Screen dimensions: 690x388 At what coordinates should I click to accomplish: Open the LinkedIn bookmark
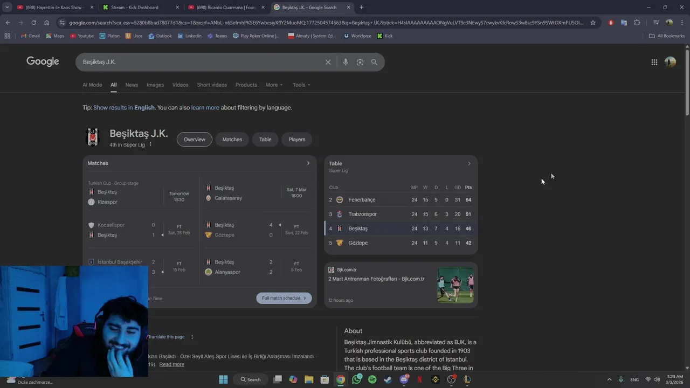pyautogui.click(x=190, y=36)
